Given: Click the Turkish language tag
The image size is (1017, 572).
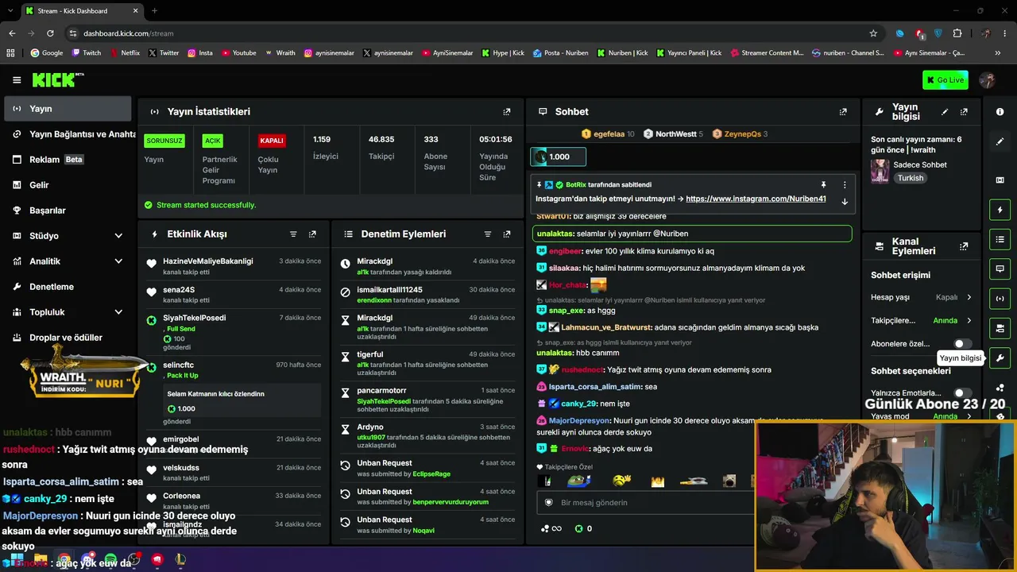Looking at the screenshot, I should 911,179.
